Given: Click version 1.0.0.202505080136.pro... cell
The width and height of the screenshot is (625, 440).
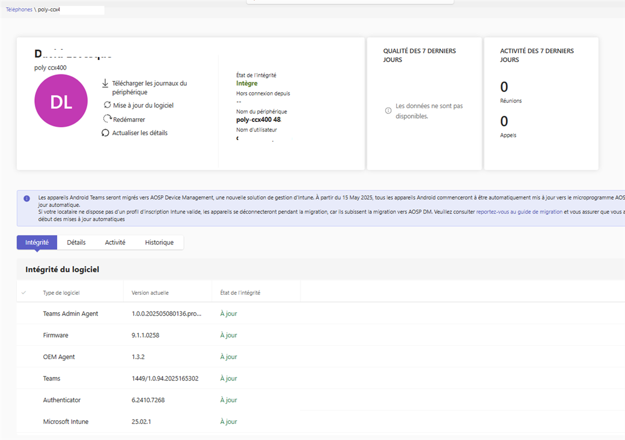Looking at the screenshot, I should point(166,314).
